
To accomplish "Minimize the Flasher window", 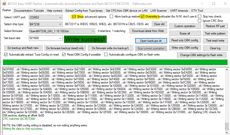I will [x=202, y=4].
